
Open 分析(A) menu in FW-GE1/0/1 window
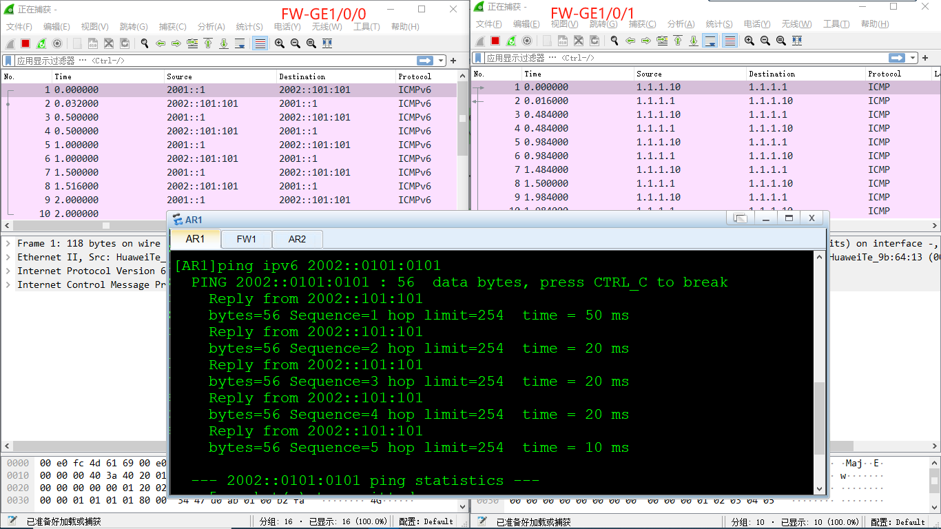click(681, 24)
